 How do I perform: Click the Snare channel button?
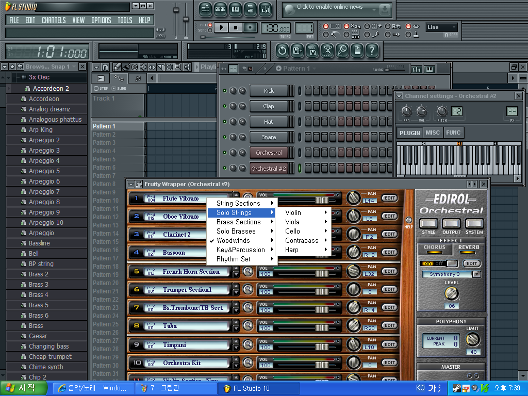click(269, 137)
